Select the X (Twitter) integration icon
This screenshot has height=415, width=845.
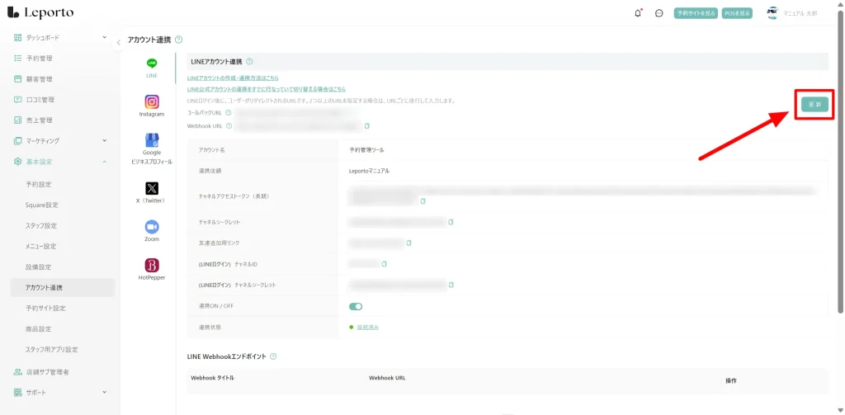[152, 189]
